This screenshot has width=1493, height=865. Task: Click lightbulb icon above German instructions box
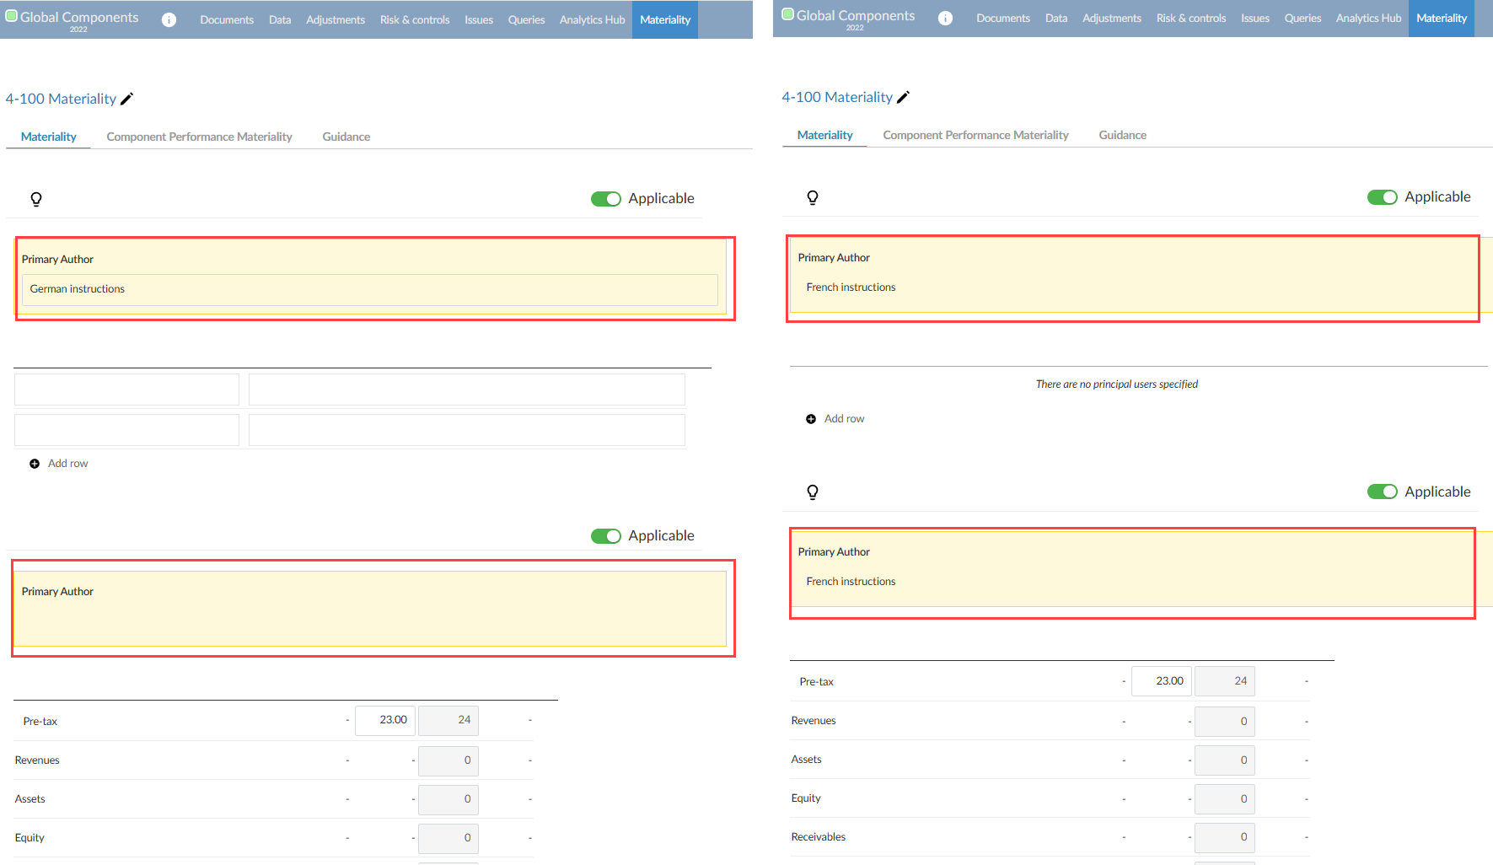tap(36, 199)
